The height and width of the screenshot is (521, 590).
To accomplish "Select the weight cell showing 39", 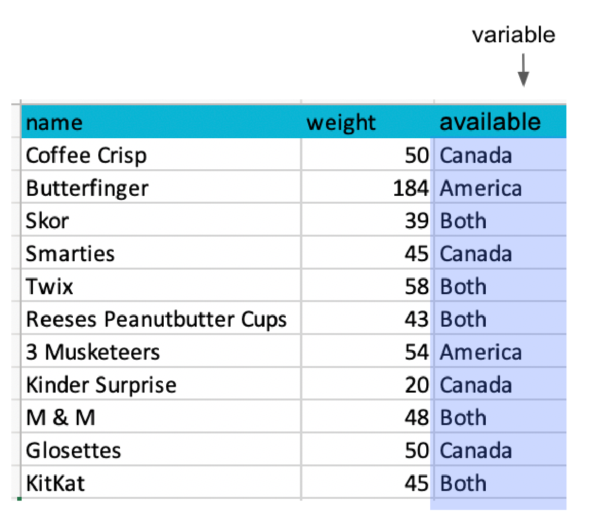I will 416,221.
